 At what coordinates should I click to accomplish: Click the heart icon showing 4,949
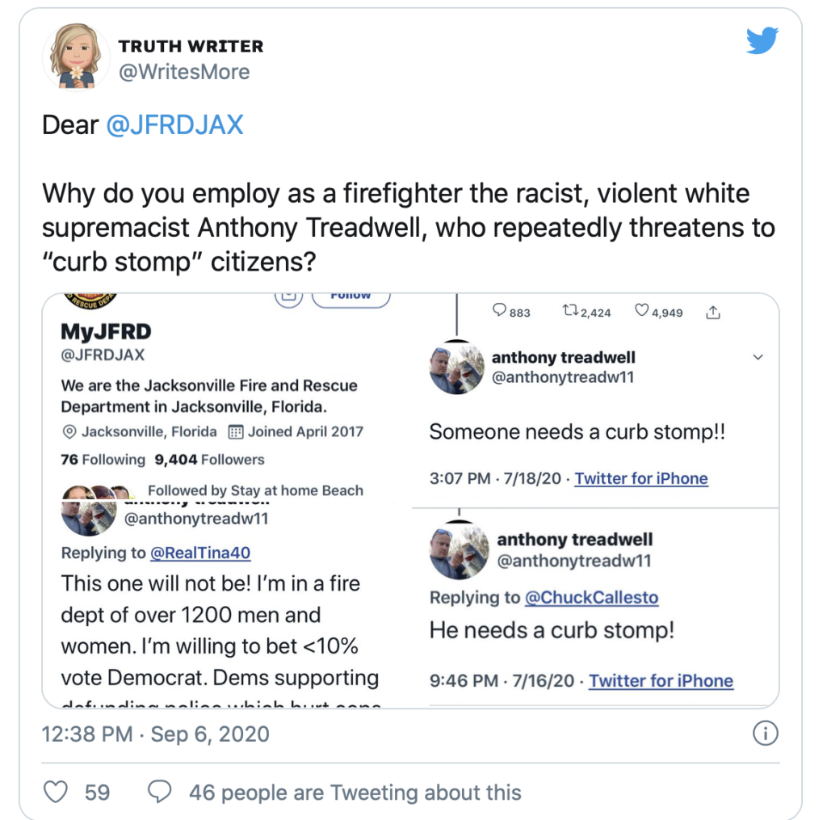pyautogui.click(x=642, y=312)
